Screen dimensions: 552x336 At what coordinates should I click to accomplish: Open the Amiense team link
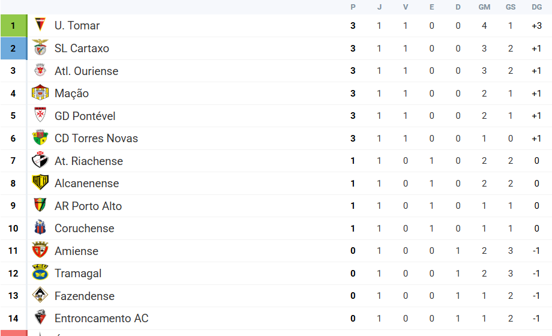pyautogui.click(x=76, y=251)
